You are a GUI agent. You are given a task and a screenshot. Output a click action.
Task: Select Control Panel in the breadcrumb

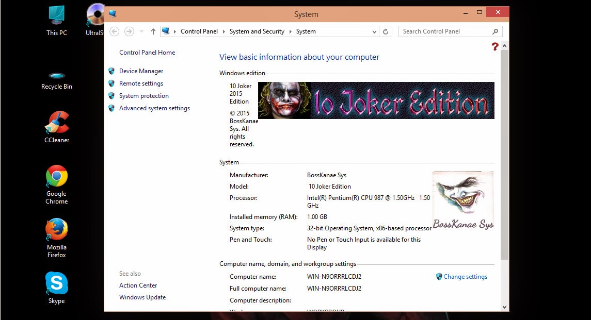tap(199, 31)
